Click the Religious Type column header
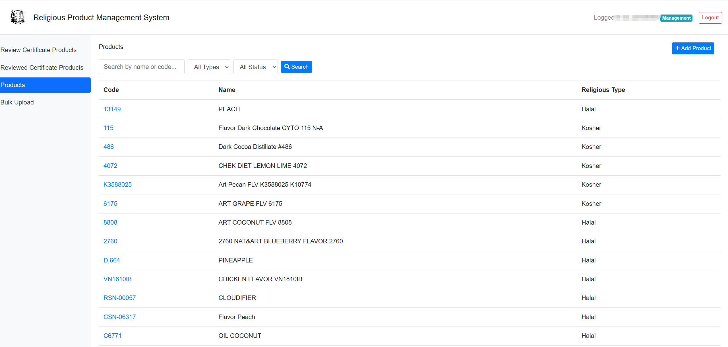Viewport: 728px width, 347px height. (603, 90)
